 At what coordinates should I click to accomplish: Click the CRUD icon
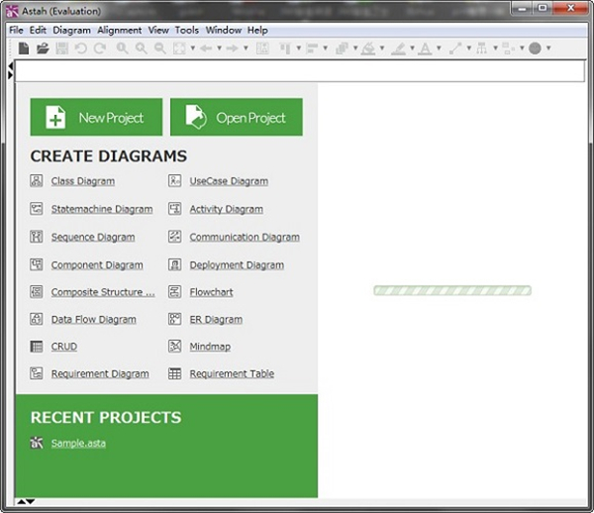click(37, 347)
